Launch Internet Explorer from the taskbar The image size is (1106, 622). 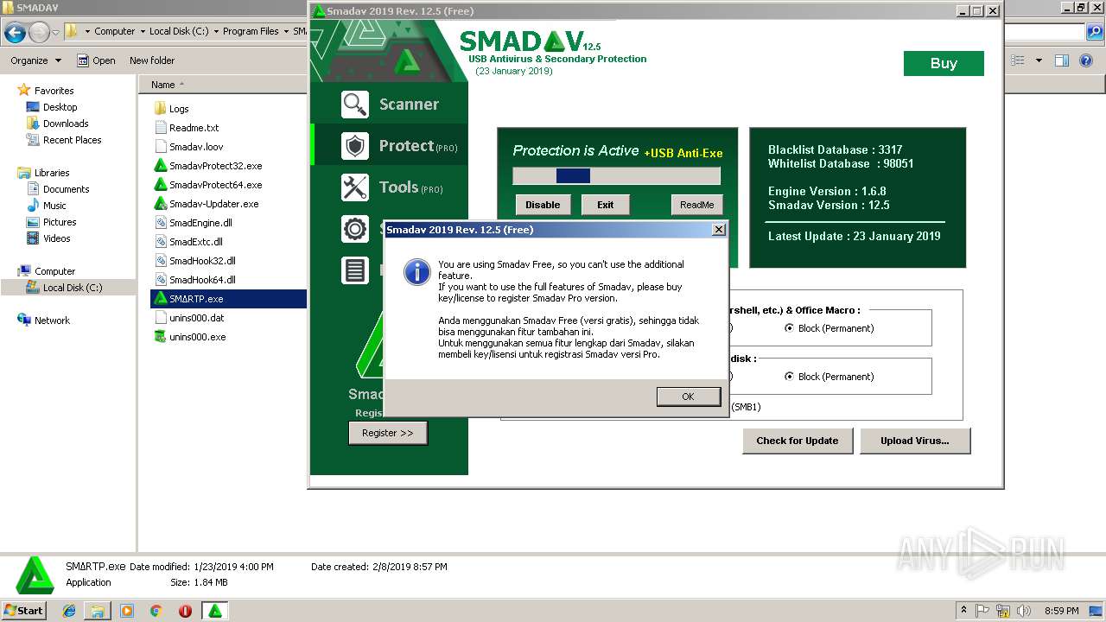pyautogui.click(x=70, y=611)
